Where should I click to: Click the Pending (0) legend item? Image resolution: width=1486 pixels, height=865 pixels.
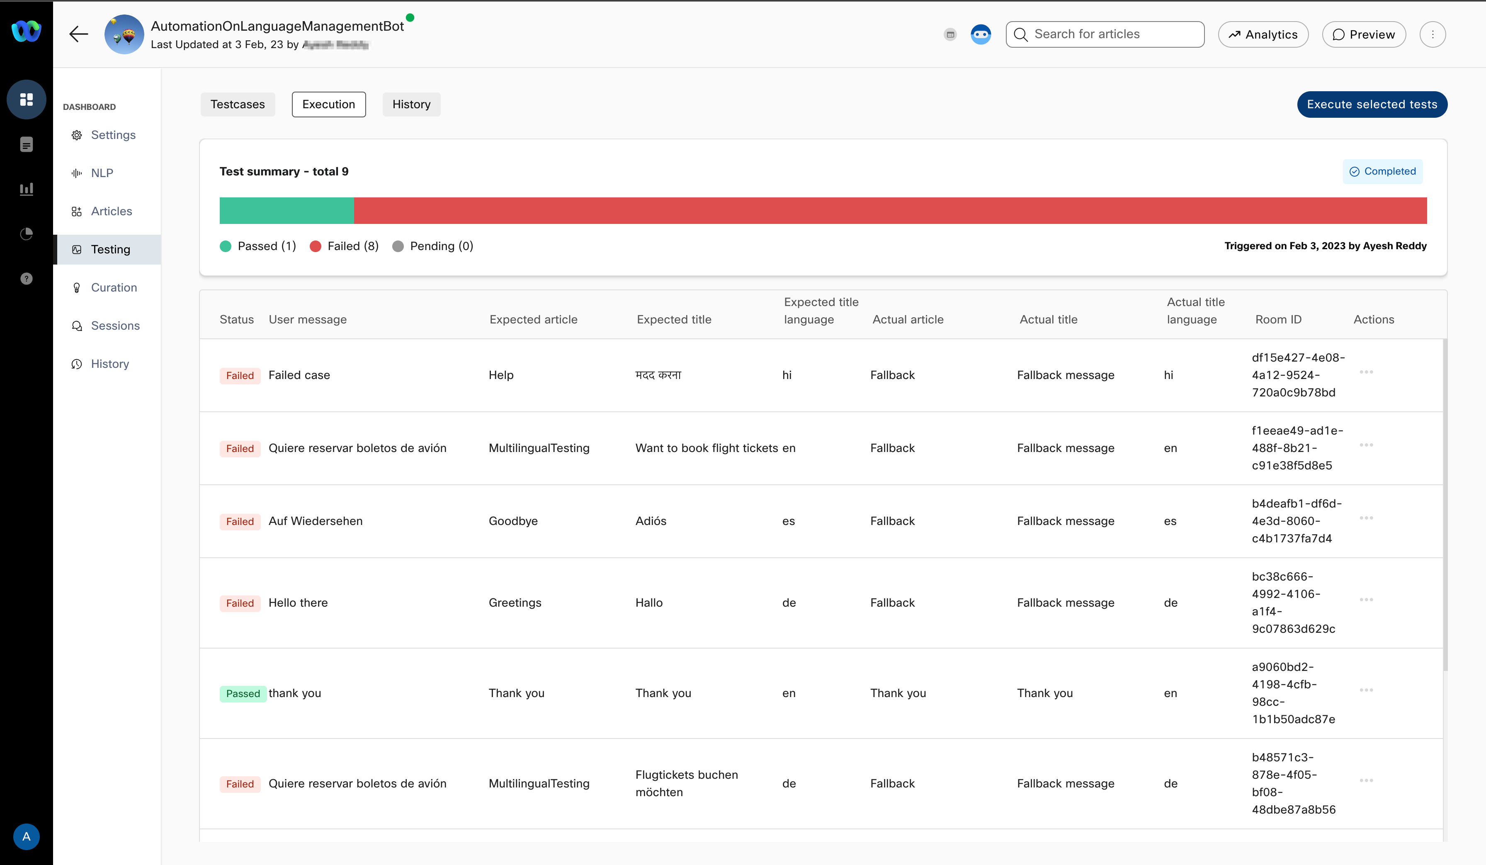(433, 246)
